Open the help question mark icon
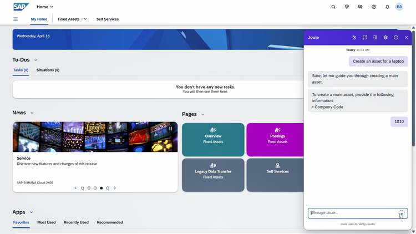The width and height of the screenshot is (416, 234). 374,7
